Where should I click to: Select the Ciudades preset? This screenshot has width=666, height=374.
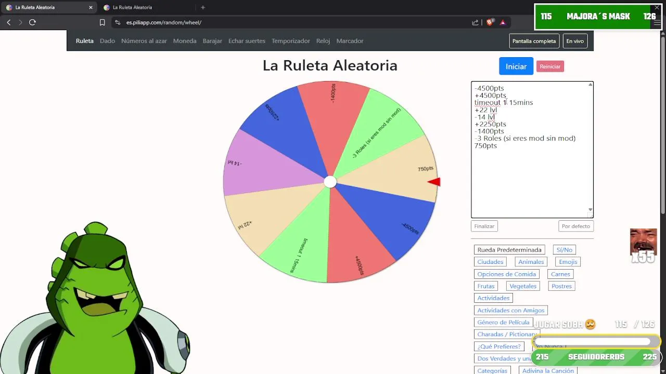pyautogui.click(x=490, y=262)
